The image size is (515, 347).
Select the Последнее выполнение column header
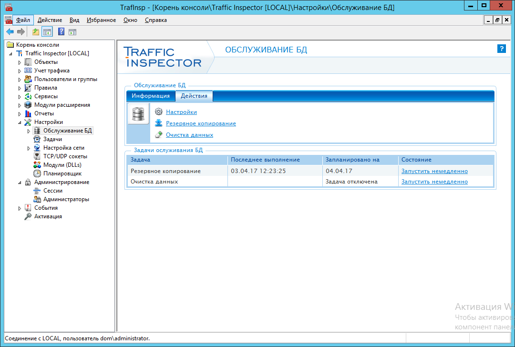pos(275,160)
